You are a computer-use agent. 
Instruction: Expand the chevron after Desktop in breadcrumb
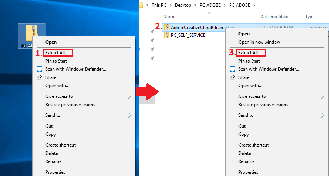[196, 5]
